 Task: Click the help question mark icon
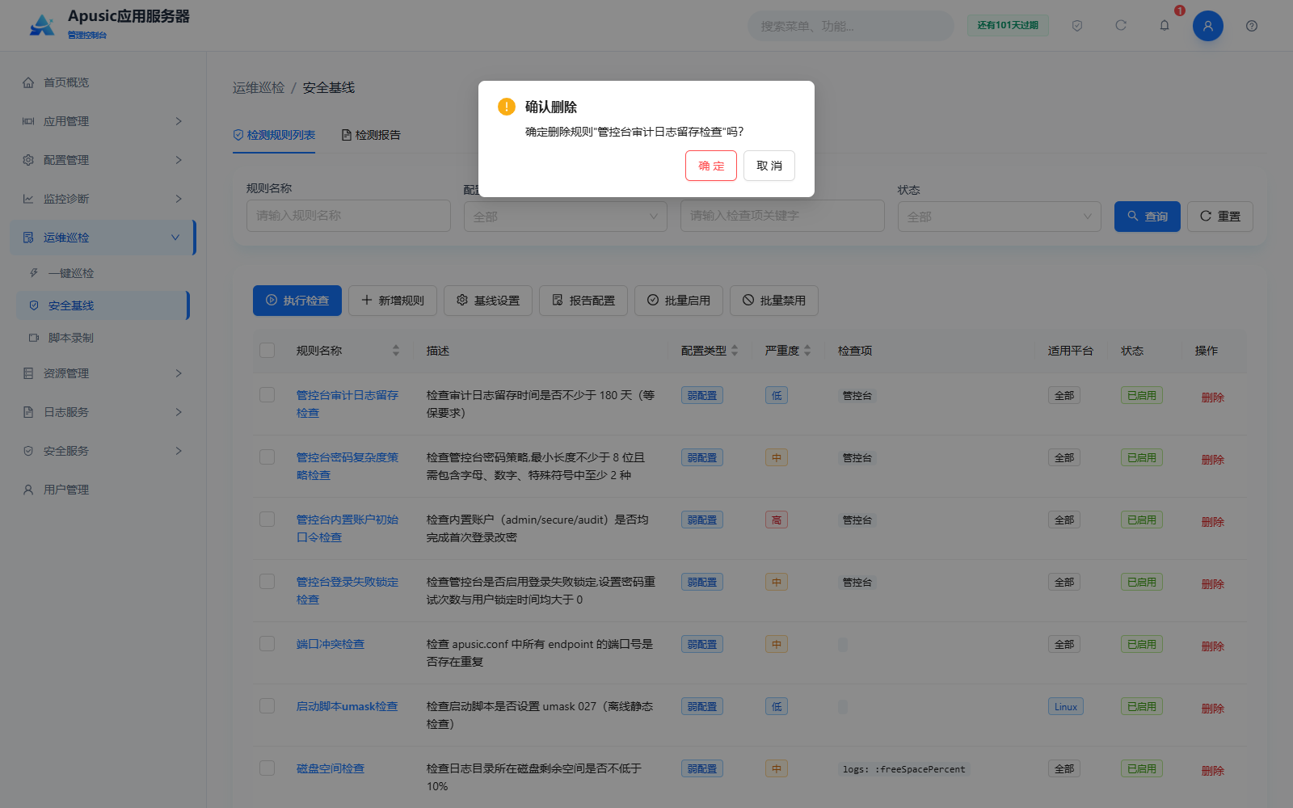pyautogui.click(x=1252, y=26)
